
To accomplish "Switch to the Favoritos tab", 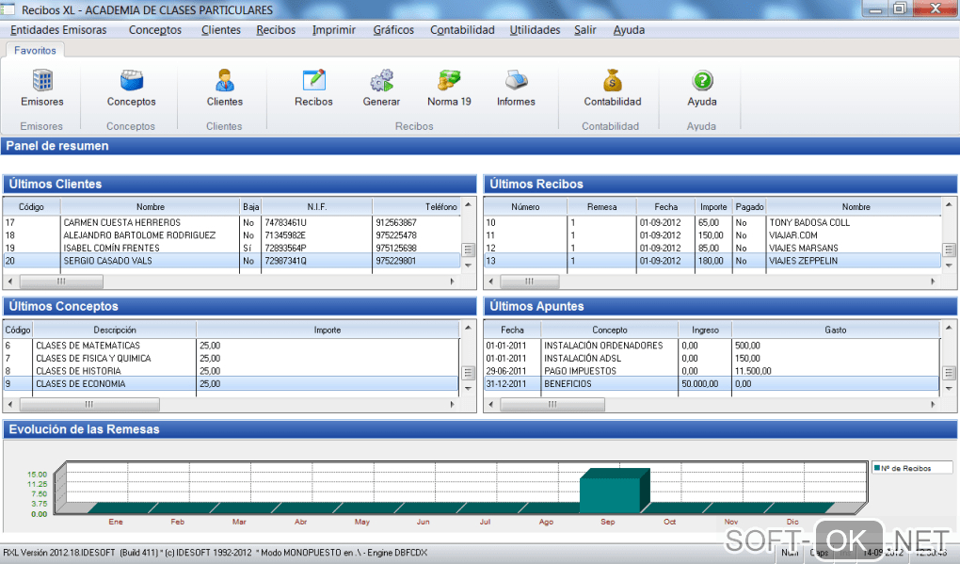I will tap(35, 51).
